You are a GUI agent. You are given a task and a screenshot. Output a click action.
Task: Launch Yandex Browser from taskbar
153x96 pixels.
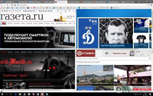click(29, 94)
